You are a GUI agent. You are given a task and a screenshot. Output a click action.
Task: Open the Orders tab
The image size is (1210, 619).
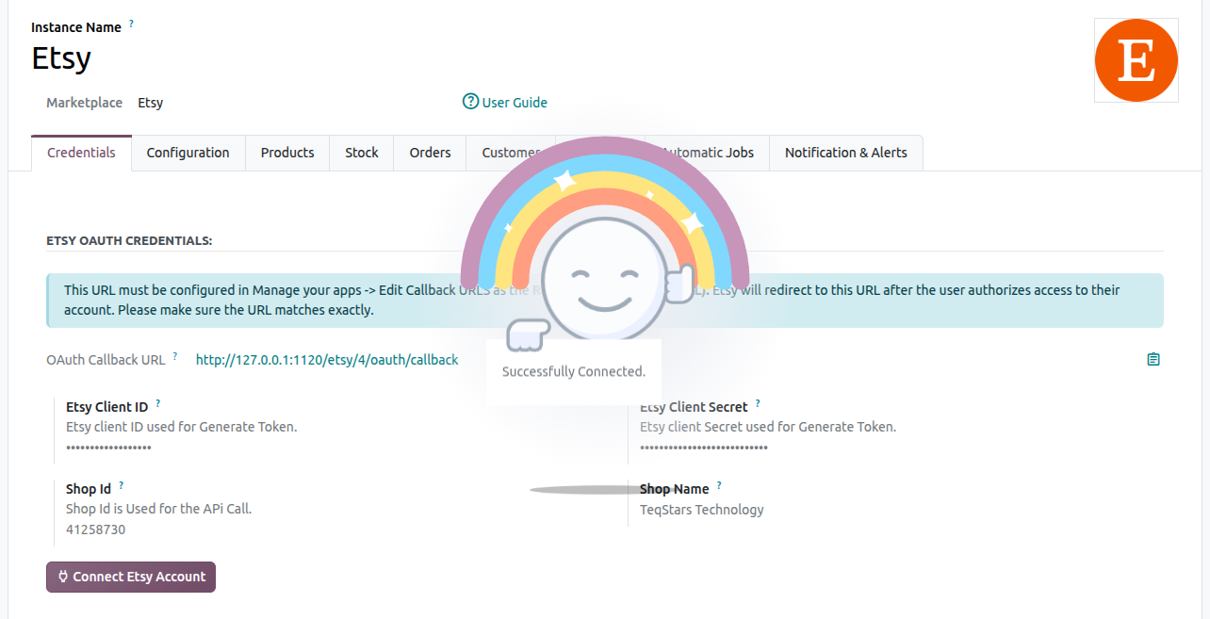coord(430,153)
